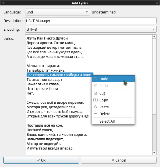
Task: Click the line 'Нет.'
Action: coord(30,93)
